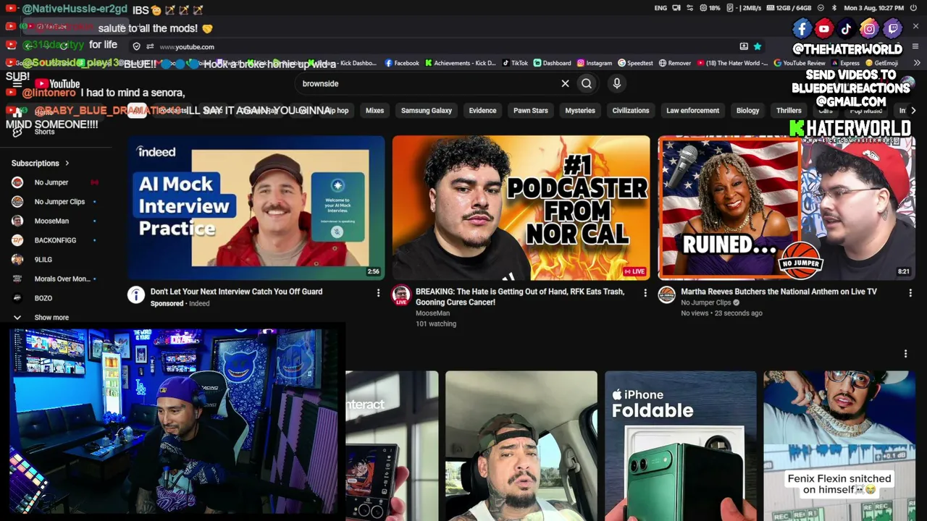This screenshot has width=927, height=521.
Task: Open the Dashboard bookmark
Action: pos(552,63)
